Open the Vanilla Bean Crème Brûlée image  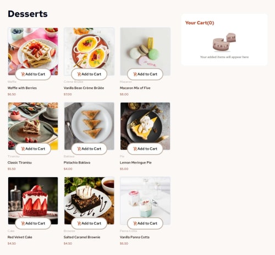(89, 52)
